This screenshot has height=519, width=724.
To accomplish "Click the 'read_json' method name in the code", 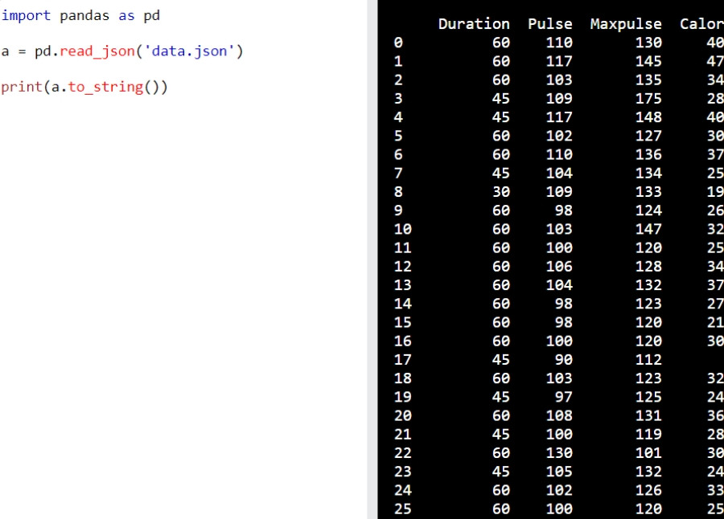I will 97,51.
